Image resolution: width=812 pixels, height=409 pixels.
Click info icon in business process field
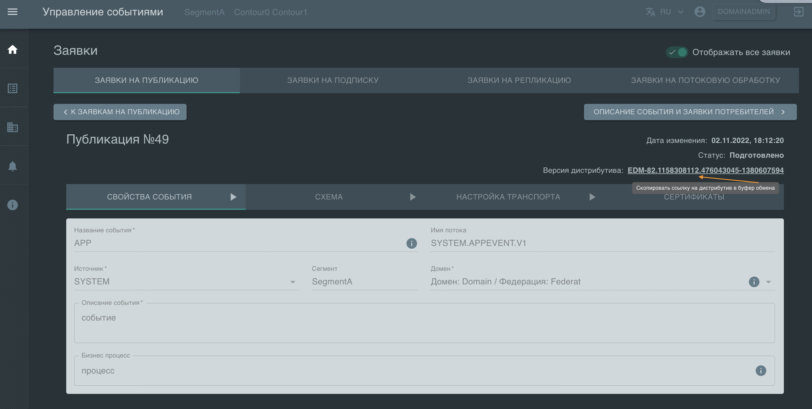pyautogui.click(x=761, y=371)
